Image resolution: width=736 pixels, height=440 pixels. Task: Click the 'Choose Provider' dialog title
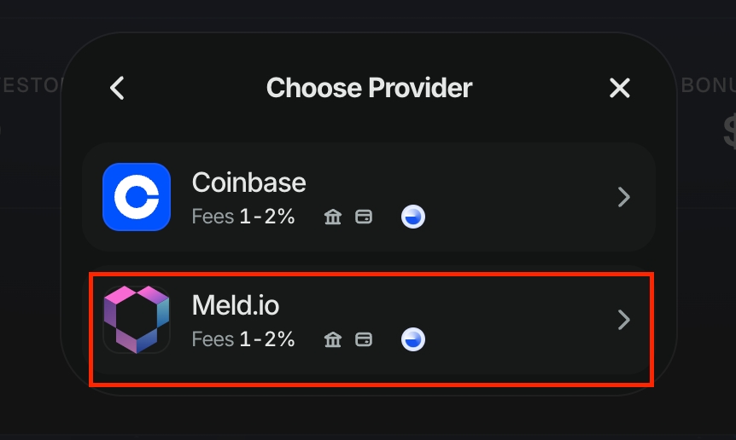coord(369,88)
